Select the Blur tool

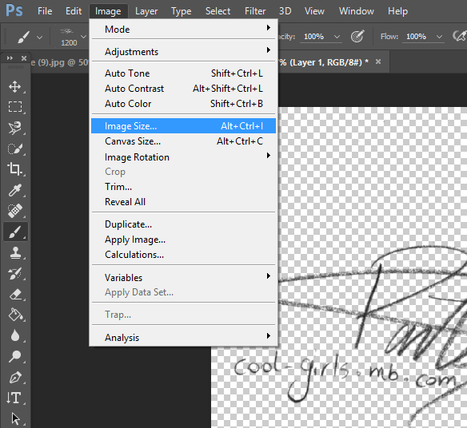[14, 335]
